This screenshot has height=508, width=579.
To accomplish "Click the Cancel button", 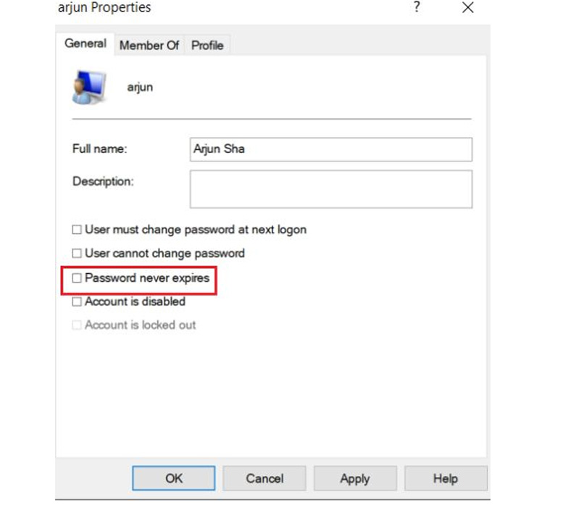I will click(x=264, y=478).
